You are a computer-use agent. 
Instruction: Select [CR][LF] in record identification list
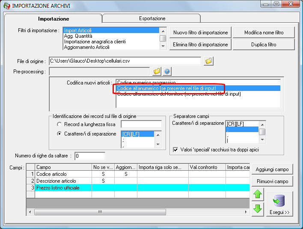(x=138, y=134)
